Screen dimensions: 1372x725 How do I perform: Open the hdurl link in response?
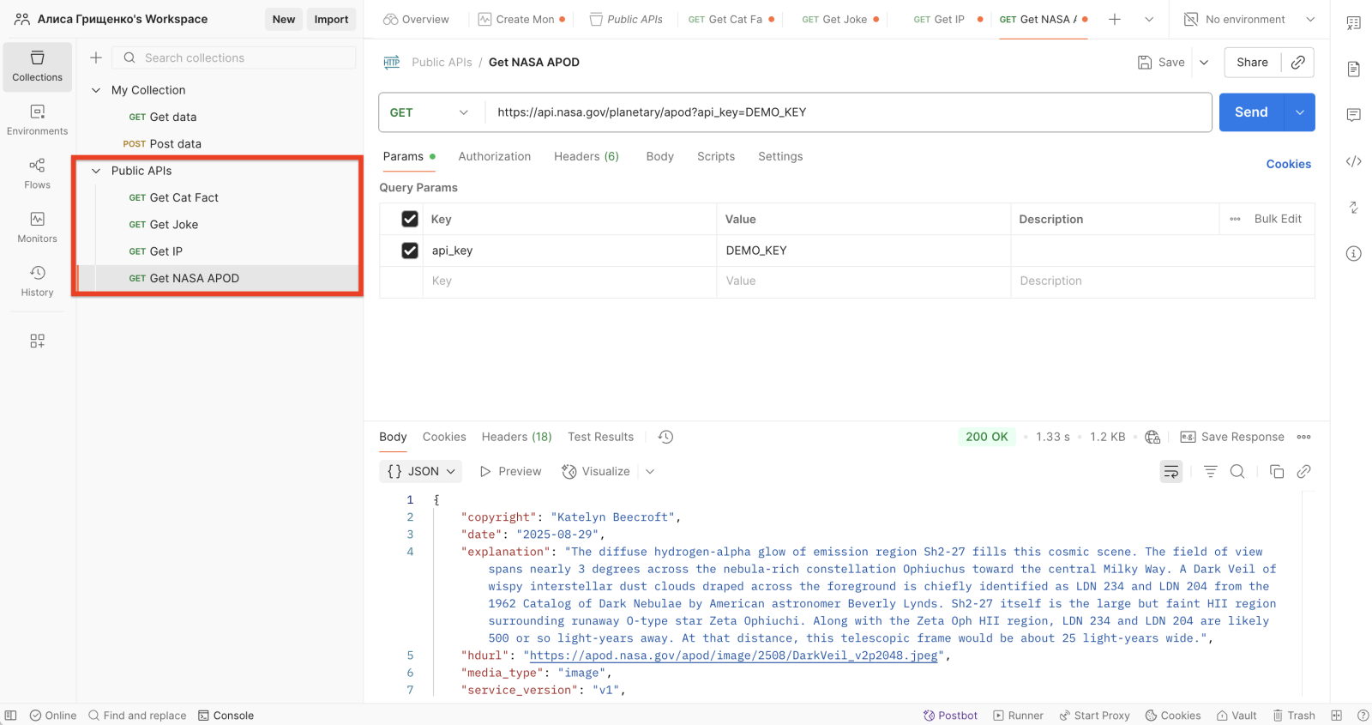click(x=734, y=656)
